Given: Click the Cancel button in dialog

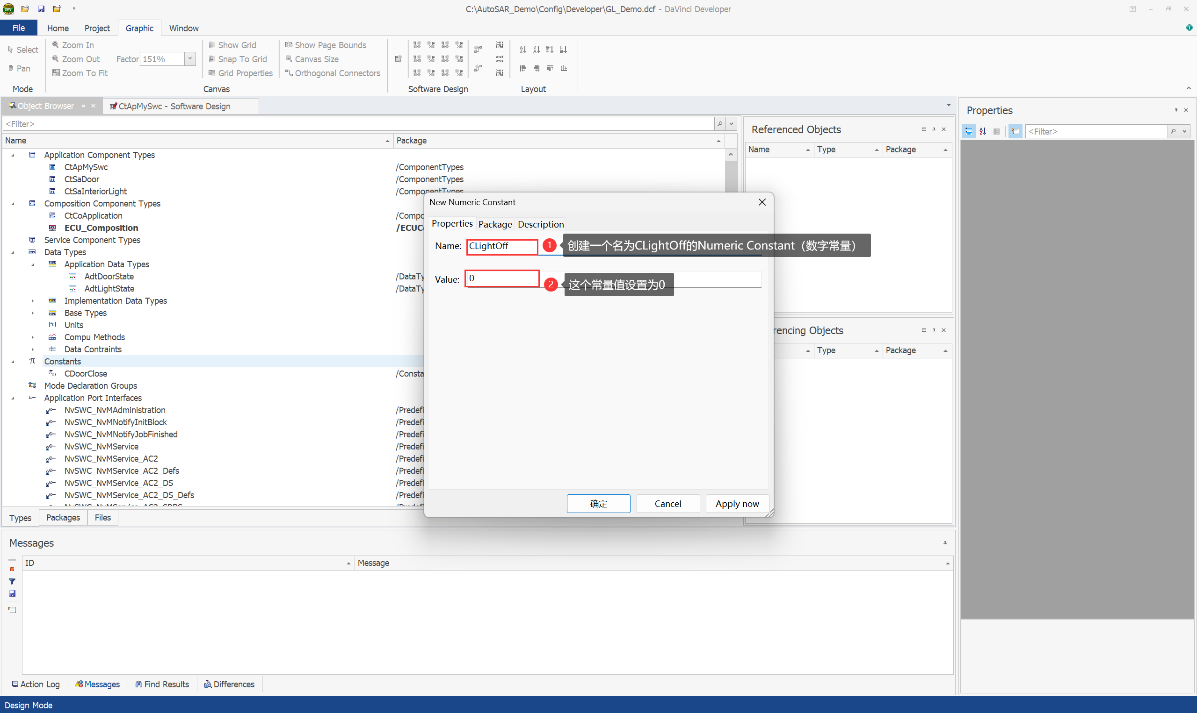Looking at the screenshot, I should pyautogui.click(x=667, y=504).
